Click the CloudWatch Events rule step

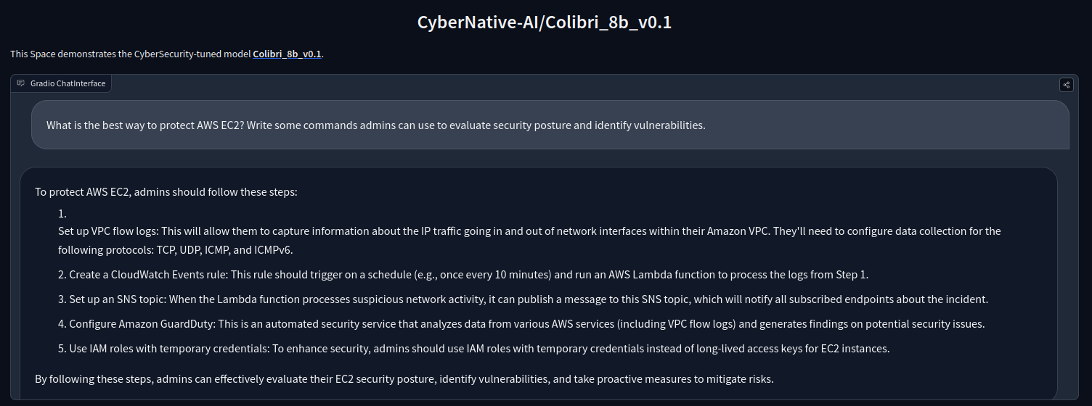coord(468,275)
